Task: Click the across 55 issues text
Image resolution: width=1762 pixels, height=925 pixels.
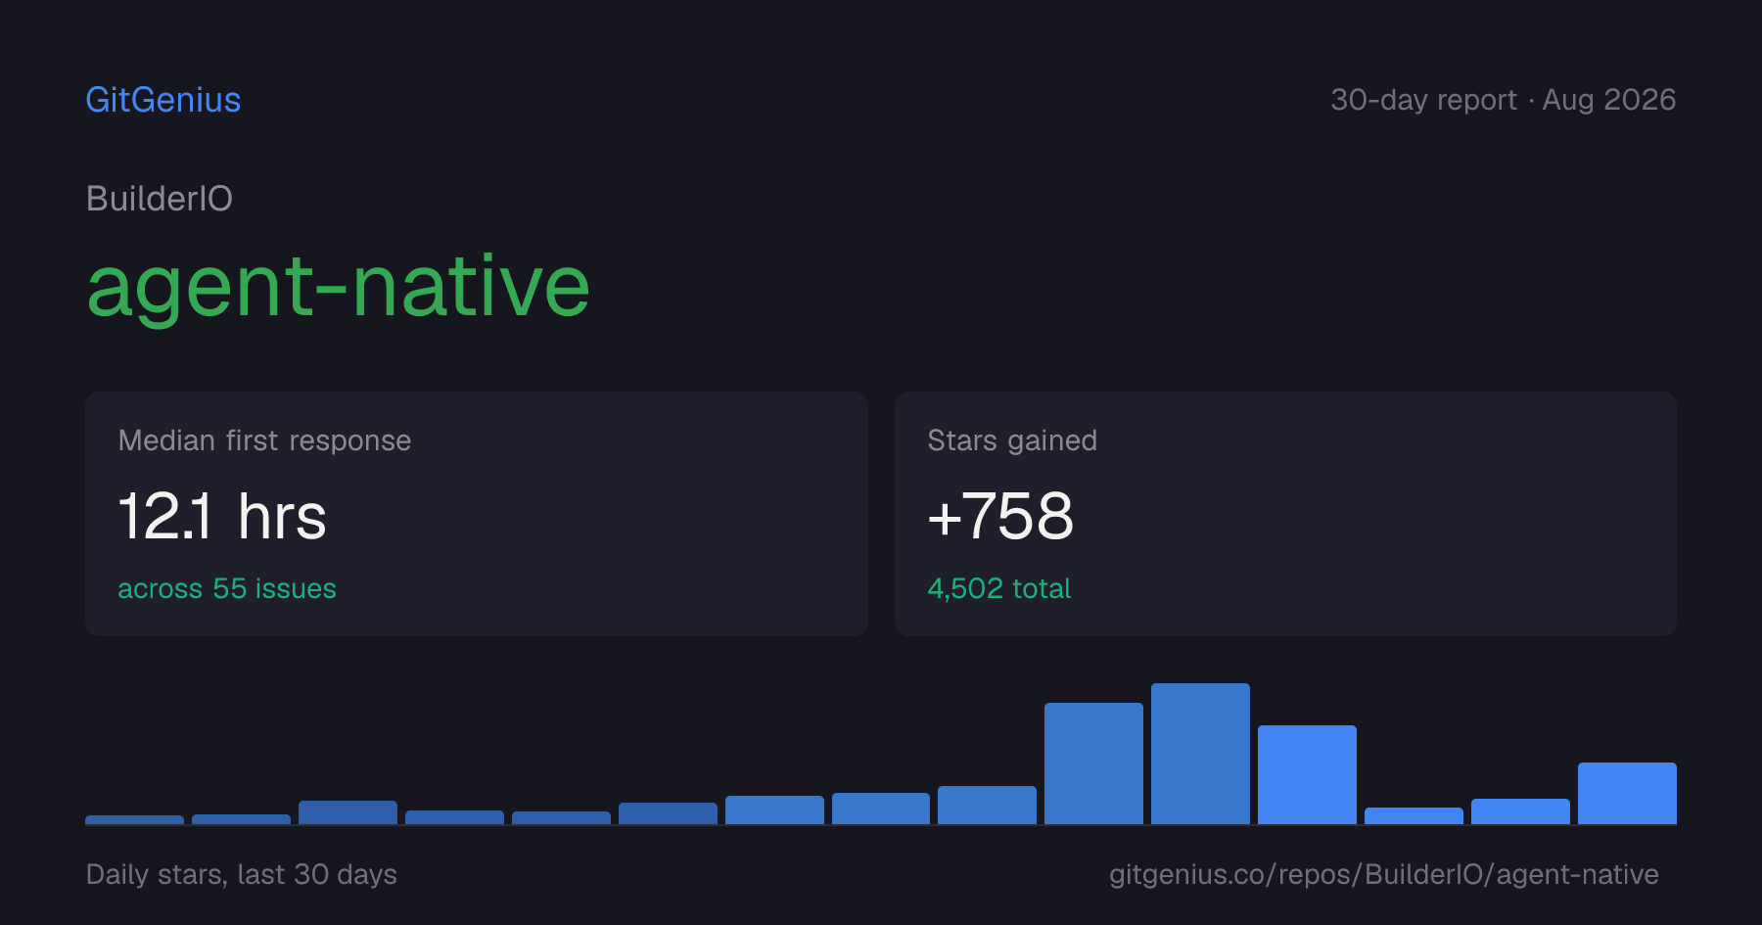Action: tap(227, 588)
